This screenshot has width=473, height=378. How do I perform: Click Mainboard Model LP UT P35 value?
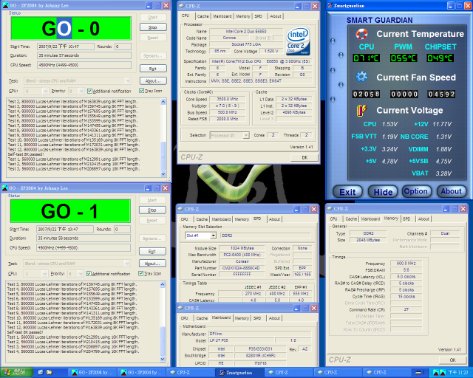(x=242, y=340)
